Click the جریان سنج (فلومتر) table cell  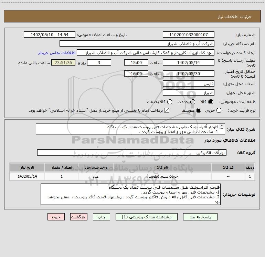tap(162, 176)
